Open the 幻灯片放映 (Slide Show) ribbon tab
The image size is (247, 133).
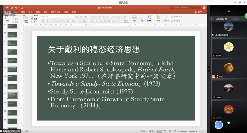coord(56,12)
